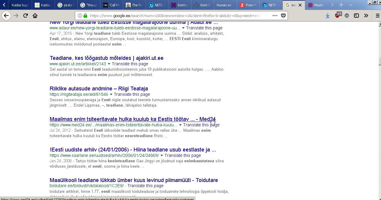
Task: Click the browser Back arrow button
Action: point(6,16)
